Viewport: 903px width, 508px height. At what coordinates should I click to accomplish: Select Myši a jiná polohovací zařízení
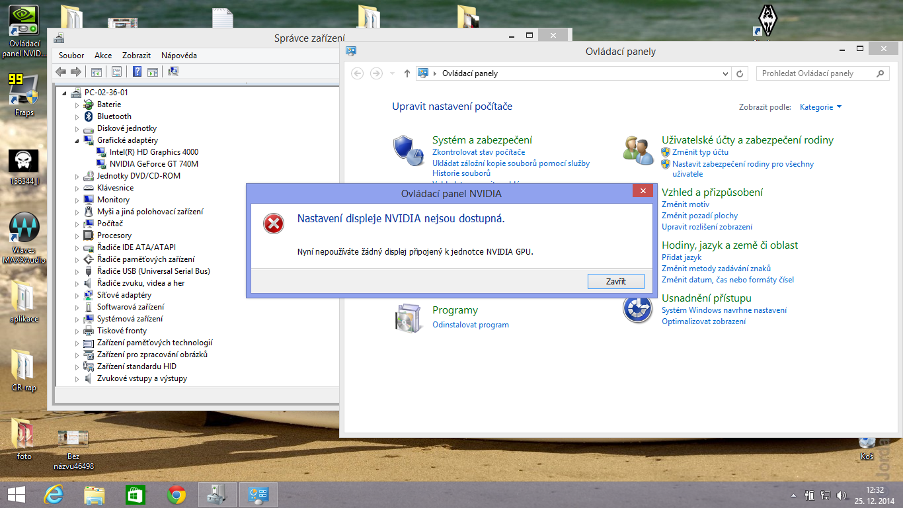click(150, 212)
